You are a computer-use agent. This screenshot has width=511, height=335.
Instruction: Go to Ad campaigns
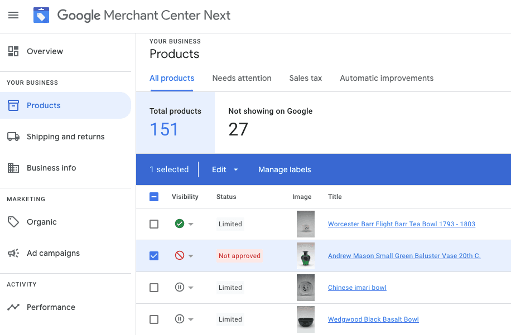click(52, 253)
